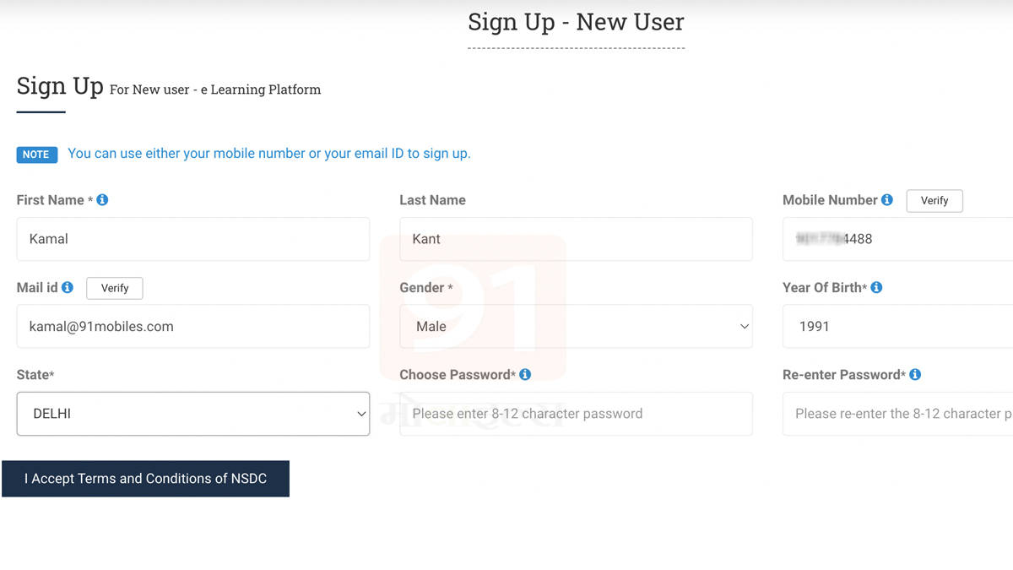Image resolution: width=1013 pixels, height=570 pixels.
Task: Click the Sign Up - New User heading
Action: click(x=576, y=22)
